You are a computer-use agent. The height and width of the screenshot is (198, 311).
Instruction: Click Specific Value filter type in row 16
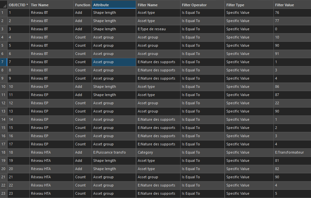coord(249,136)
